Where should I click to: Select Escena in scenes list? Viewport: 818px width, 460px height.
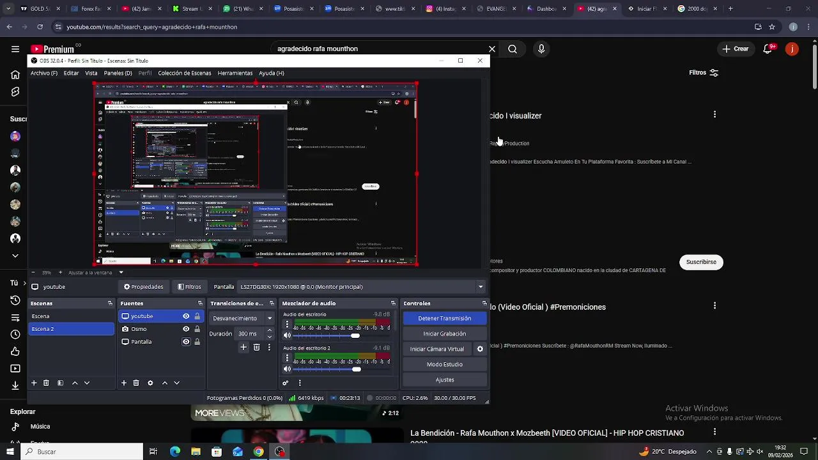pyautogui.click(x=71, y=316)
